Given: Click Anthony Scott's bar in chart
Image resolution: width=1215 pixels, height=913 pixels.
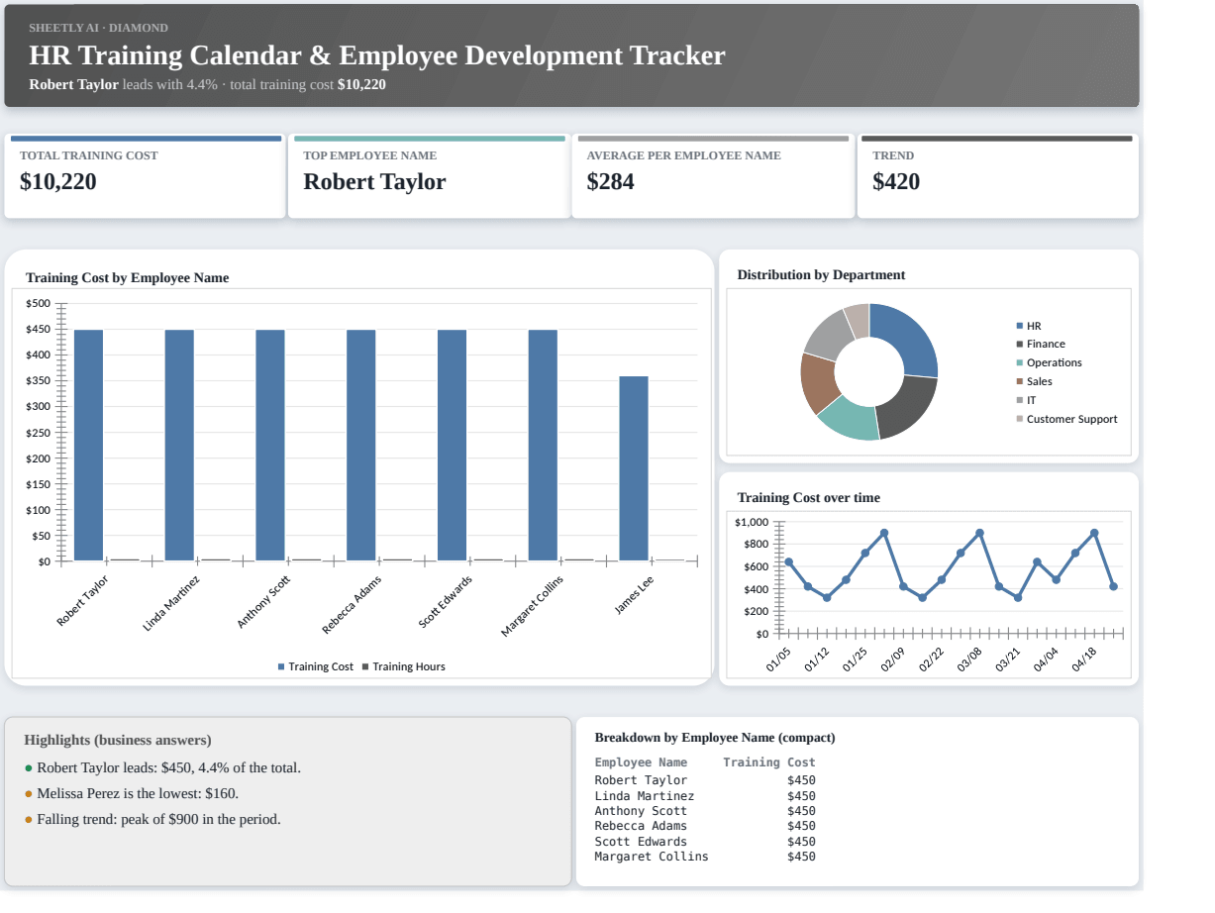Looking at the screenshot, I should pyautogui.click(x=270, y=446).
